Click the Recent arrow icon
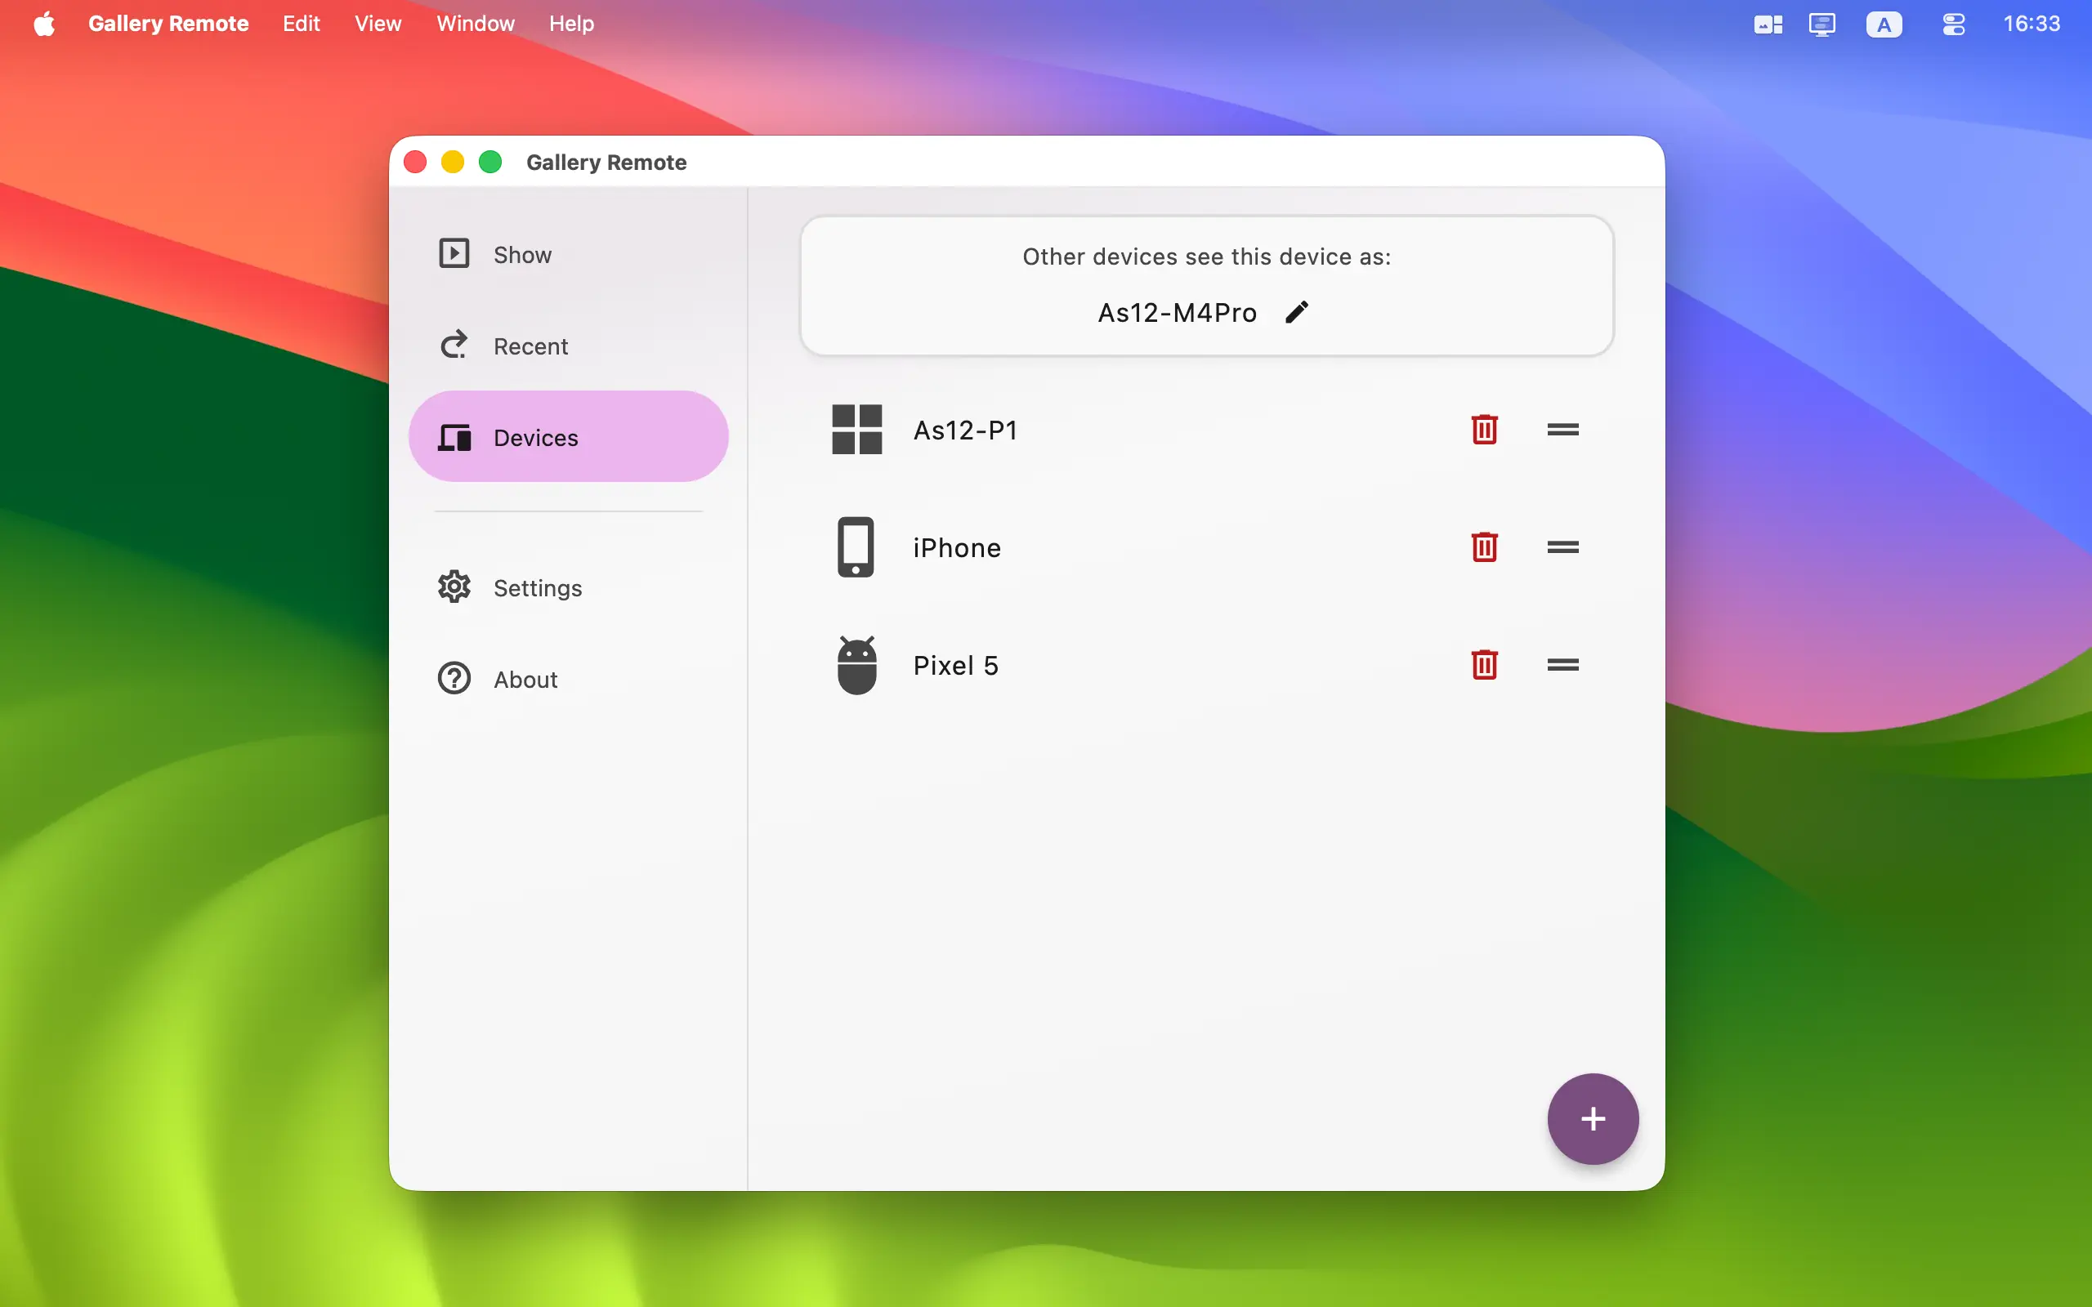The width and height of the screenshot is (2092, 1307). (x=454, y=345)
